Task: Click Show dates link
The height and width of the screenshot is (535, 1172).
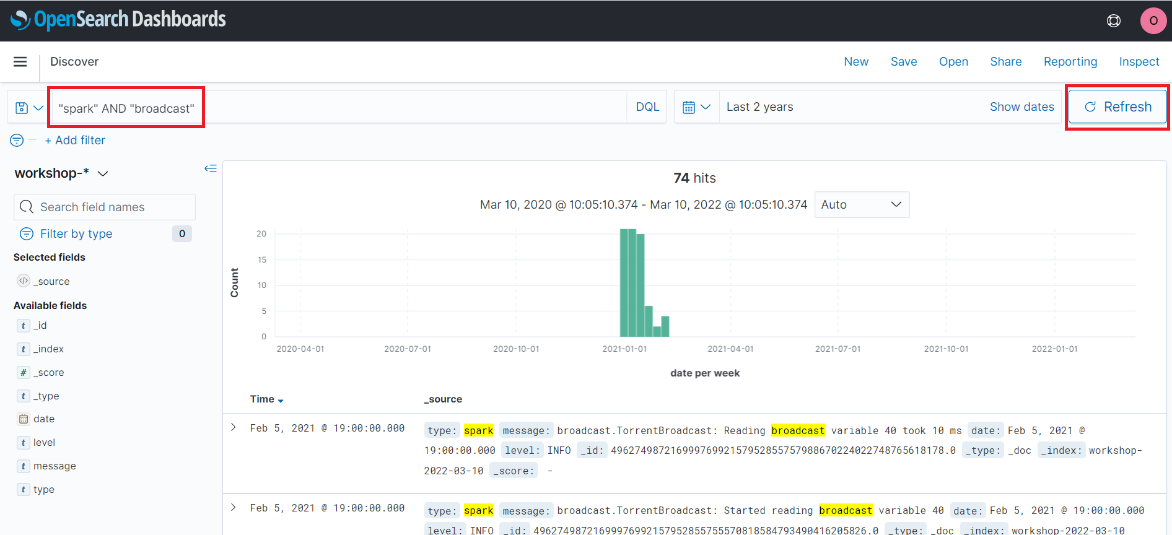Action: 1022,107
